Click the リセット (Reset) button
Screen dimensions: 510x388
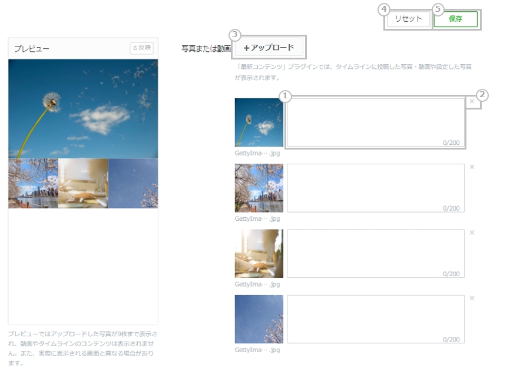pyautogui.click(x=408, y=19)
